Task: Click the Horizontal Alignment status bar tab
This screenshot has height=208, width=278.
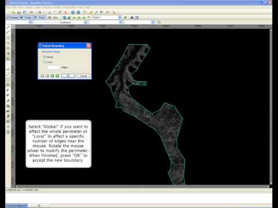Action: click(x=16, y=206)
